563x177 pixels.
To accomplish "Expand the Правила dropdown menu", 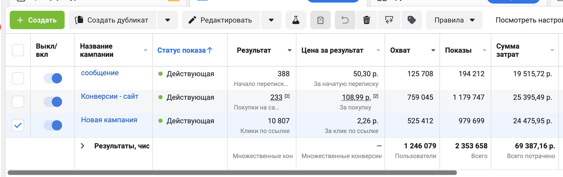I will [x=454, y=20].
